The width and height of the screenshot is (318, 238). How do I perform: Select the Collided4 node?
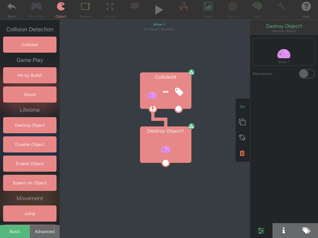click(x=166, y=90)
